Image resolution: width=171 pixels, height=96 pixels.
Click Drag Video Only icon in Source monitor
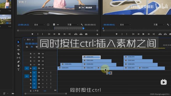54,25
